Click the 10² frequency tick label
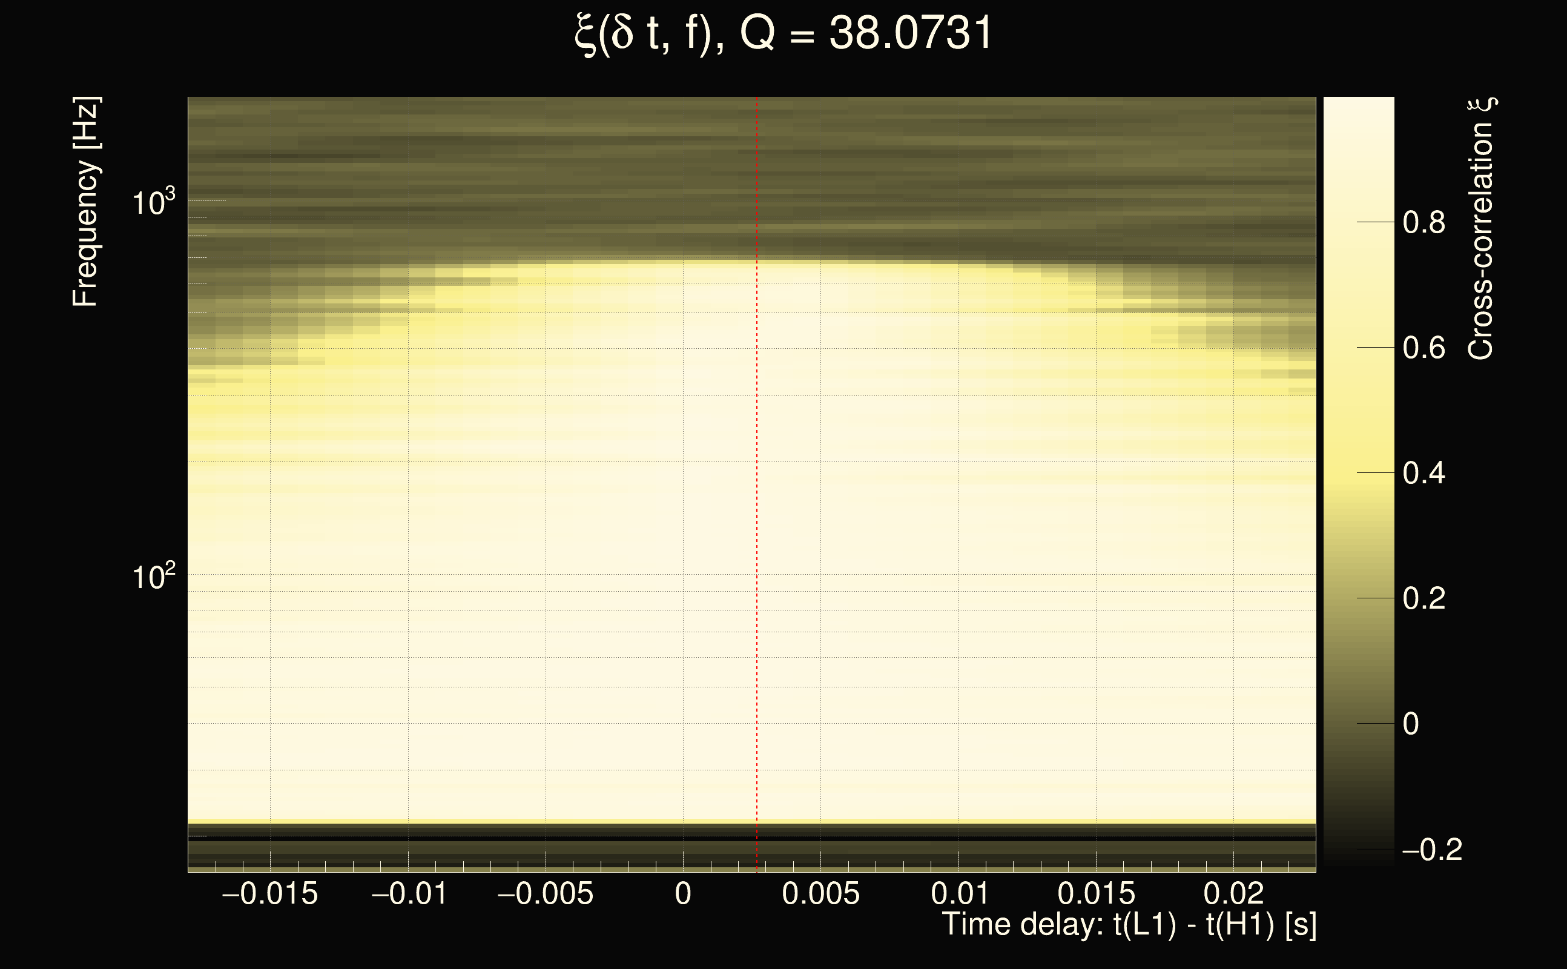The image size is (1567, 969). (153, 577)
